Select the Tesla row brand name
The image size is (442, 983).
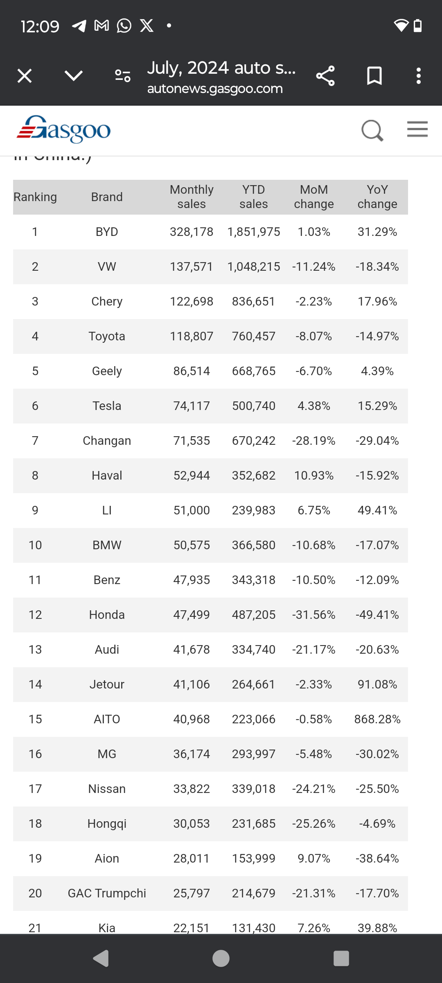(x=107, y=406)
